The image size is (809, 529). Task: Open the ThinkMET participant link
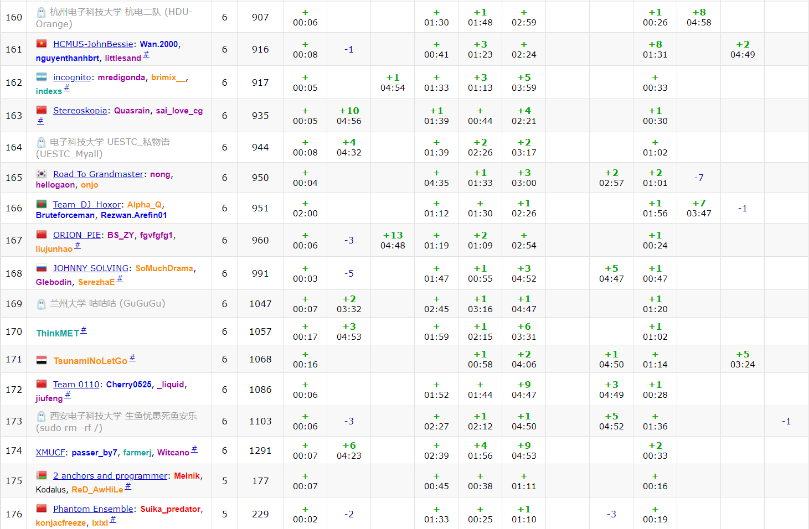(58, 333)
